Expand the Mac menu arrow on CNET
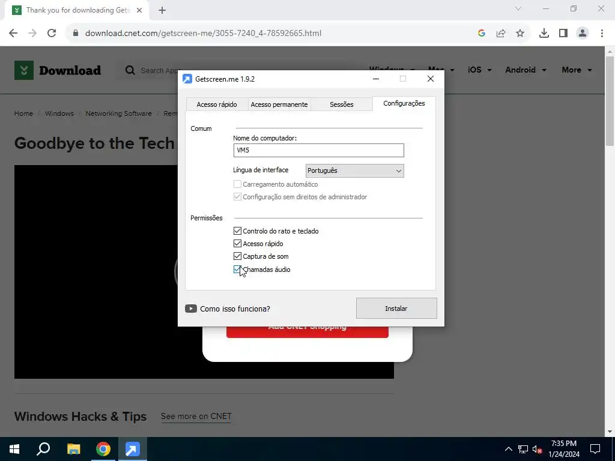Screen dimensions: 615x461 coord(452,70)
